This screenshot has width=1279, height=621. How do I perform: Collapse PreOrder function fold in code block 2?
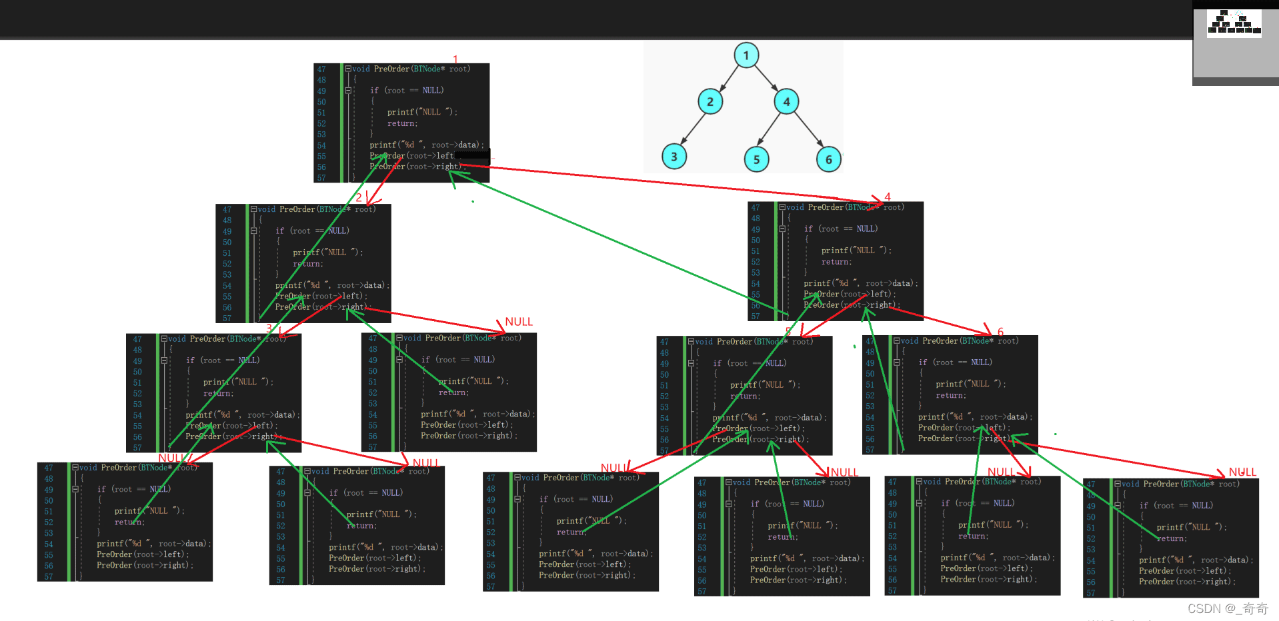(254, 209)
